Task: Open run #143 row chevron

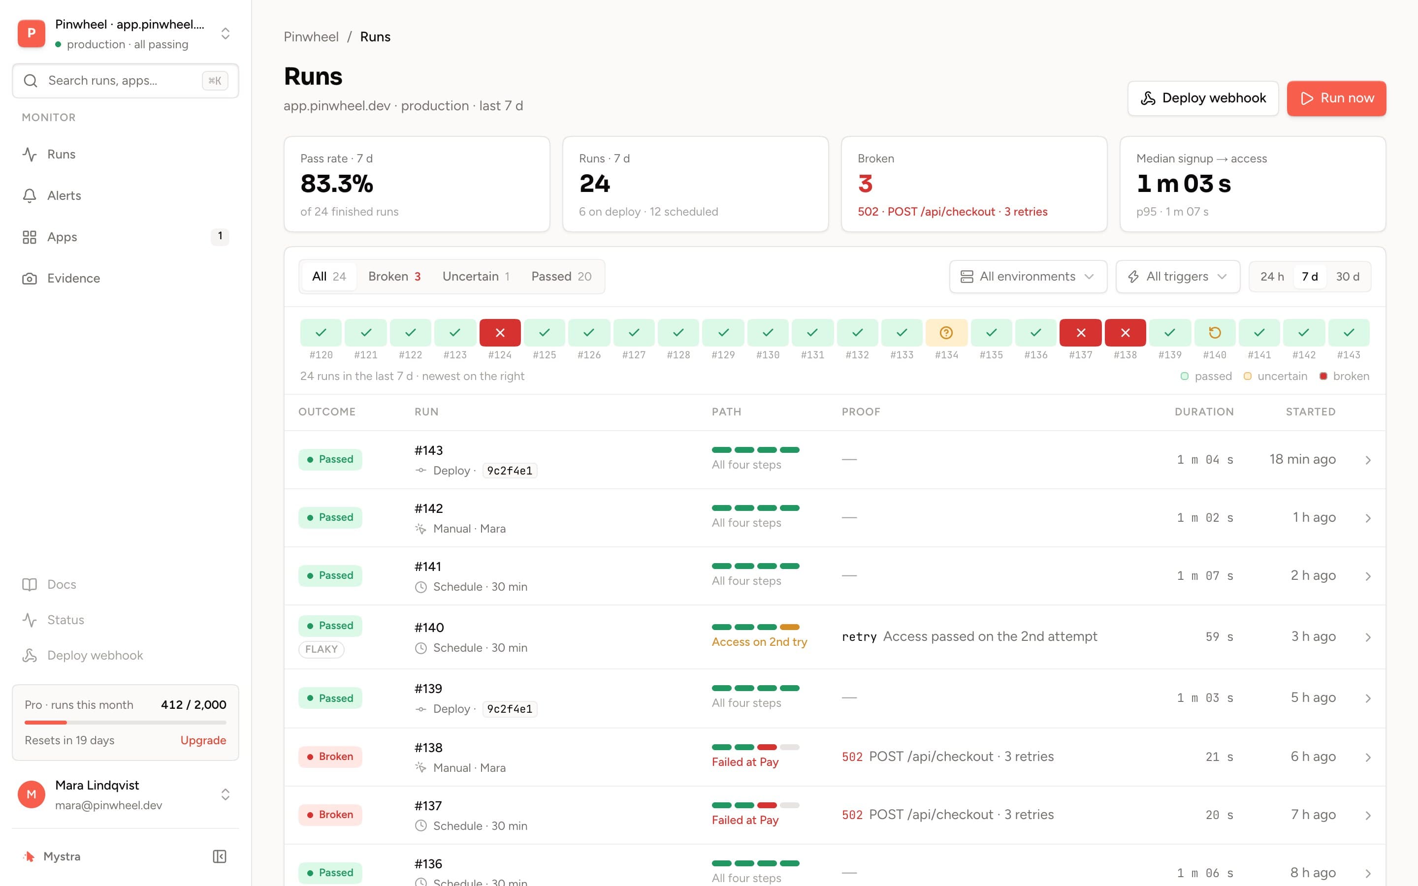Action: tap(1368, 460)
